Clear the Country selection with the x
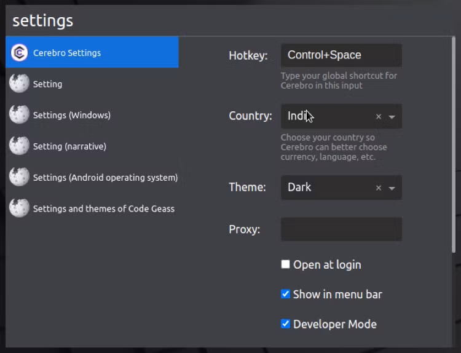461x353 pixels. point(379,117)
